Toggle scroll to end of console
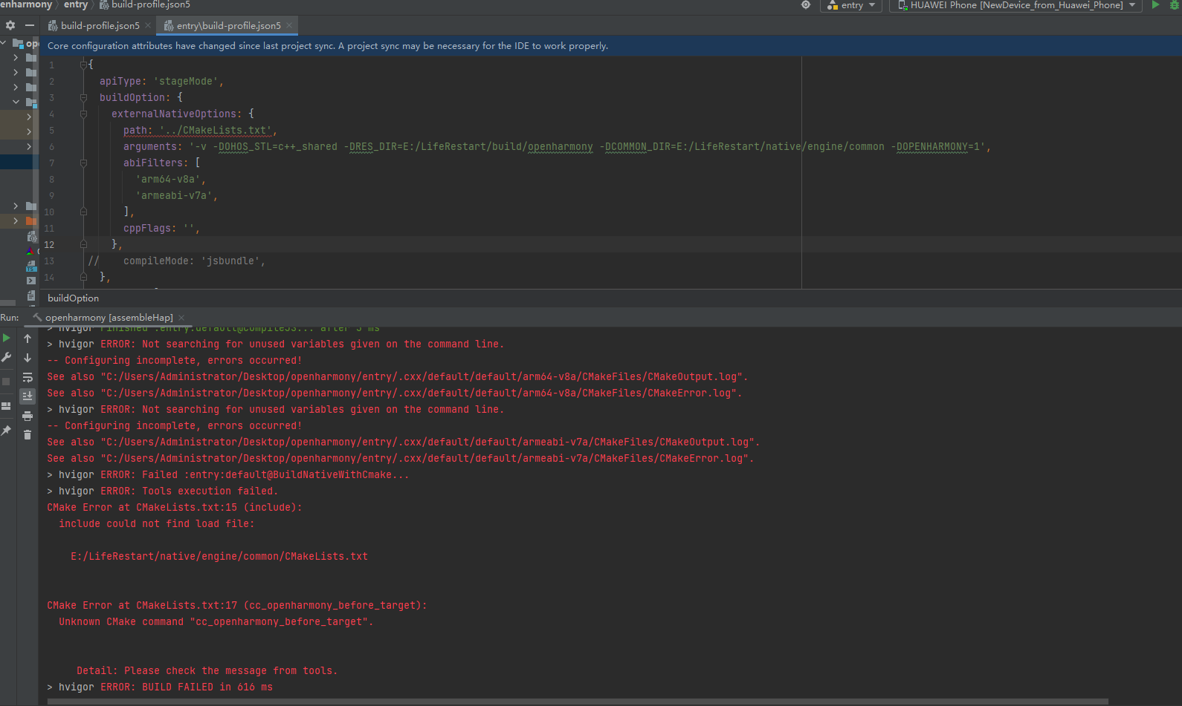Image resolution: width=1182 pixels, height=706 pixels. [x=28, y=396]
